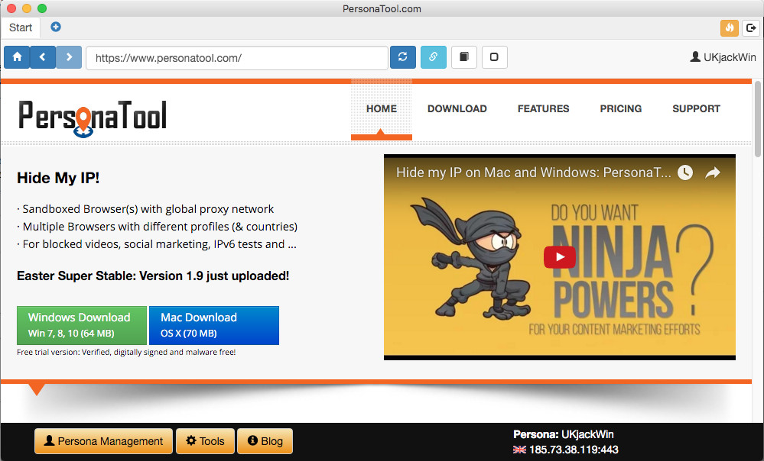Click the Watch later clock icon
The width and height of the screenshot is (764, 461).
coord(685,172)
